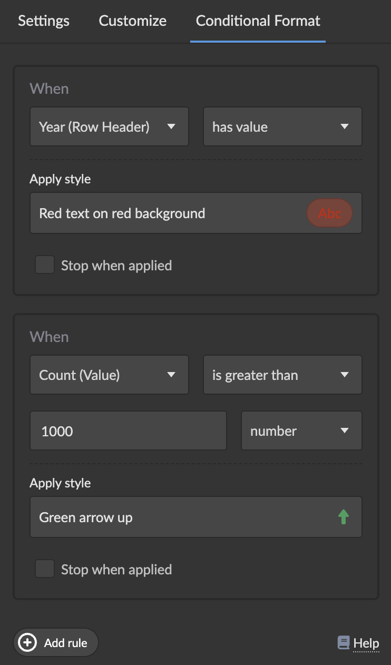The width and height of the screenshot is (391, 665).
Task: Expand the Count (Value) field dropdown
Action: point(109,375)
